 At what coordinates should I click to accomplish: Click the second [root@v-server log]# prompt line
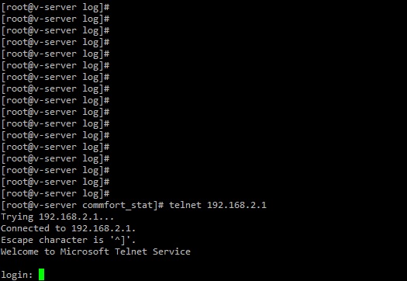(55, 19)
